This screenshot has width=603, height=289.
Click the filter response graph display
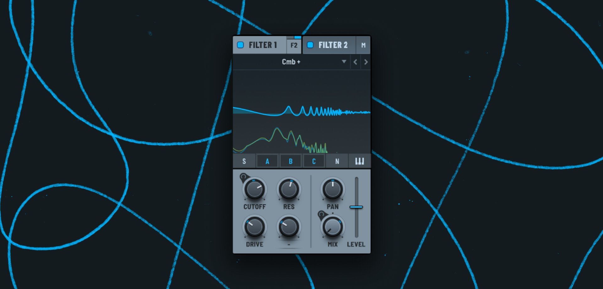pyautogui.click(x=301, y=112)
